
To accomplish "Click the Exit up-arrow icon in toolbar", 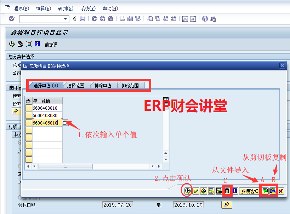I will pyautogui.click(x=102, y=19).
